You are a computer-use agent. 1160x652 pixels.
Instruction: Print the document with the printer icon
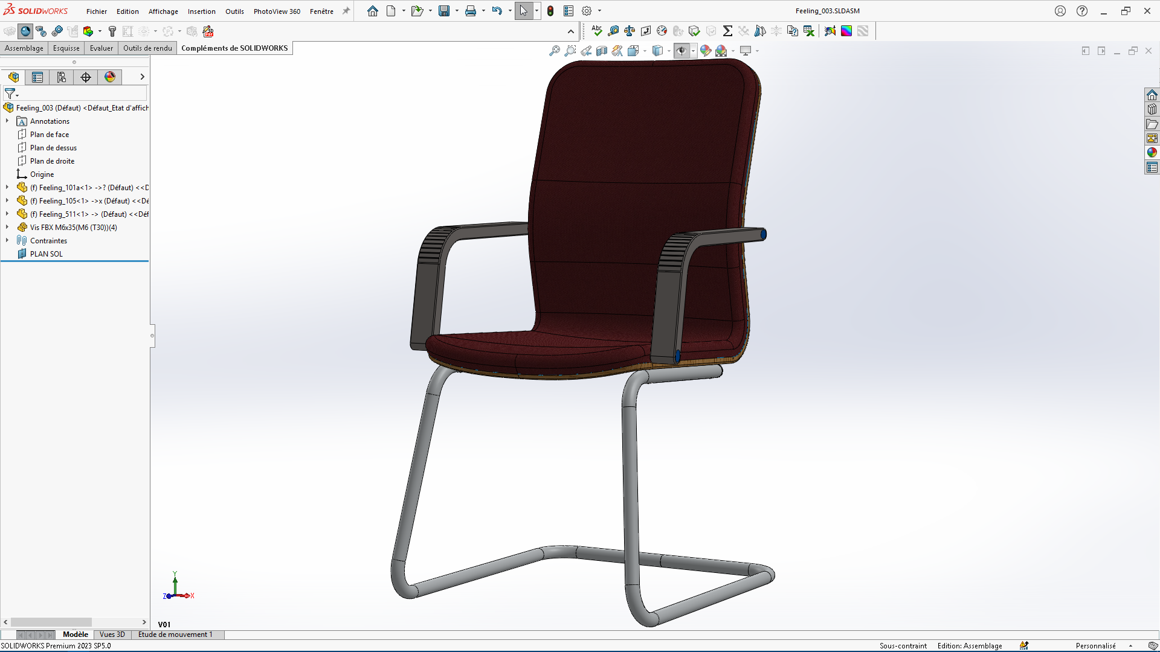pos(471,11)
